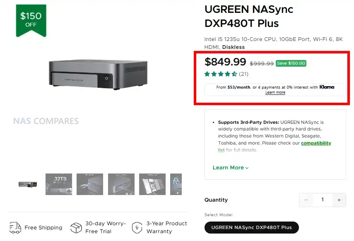354x241 pixels.
Task: Click the NAS COMPARES watermark logo
Action: [46, 121]
